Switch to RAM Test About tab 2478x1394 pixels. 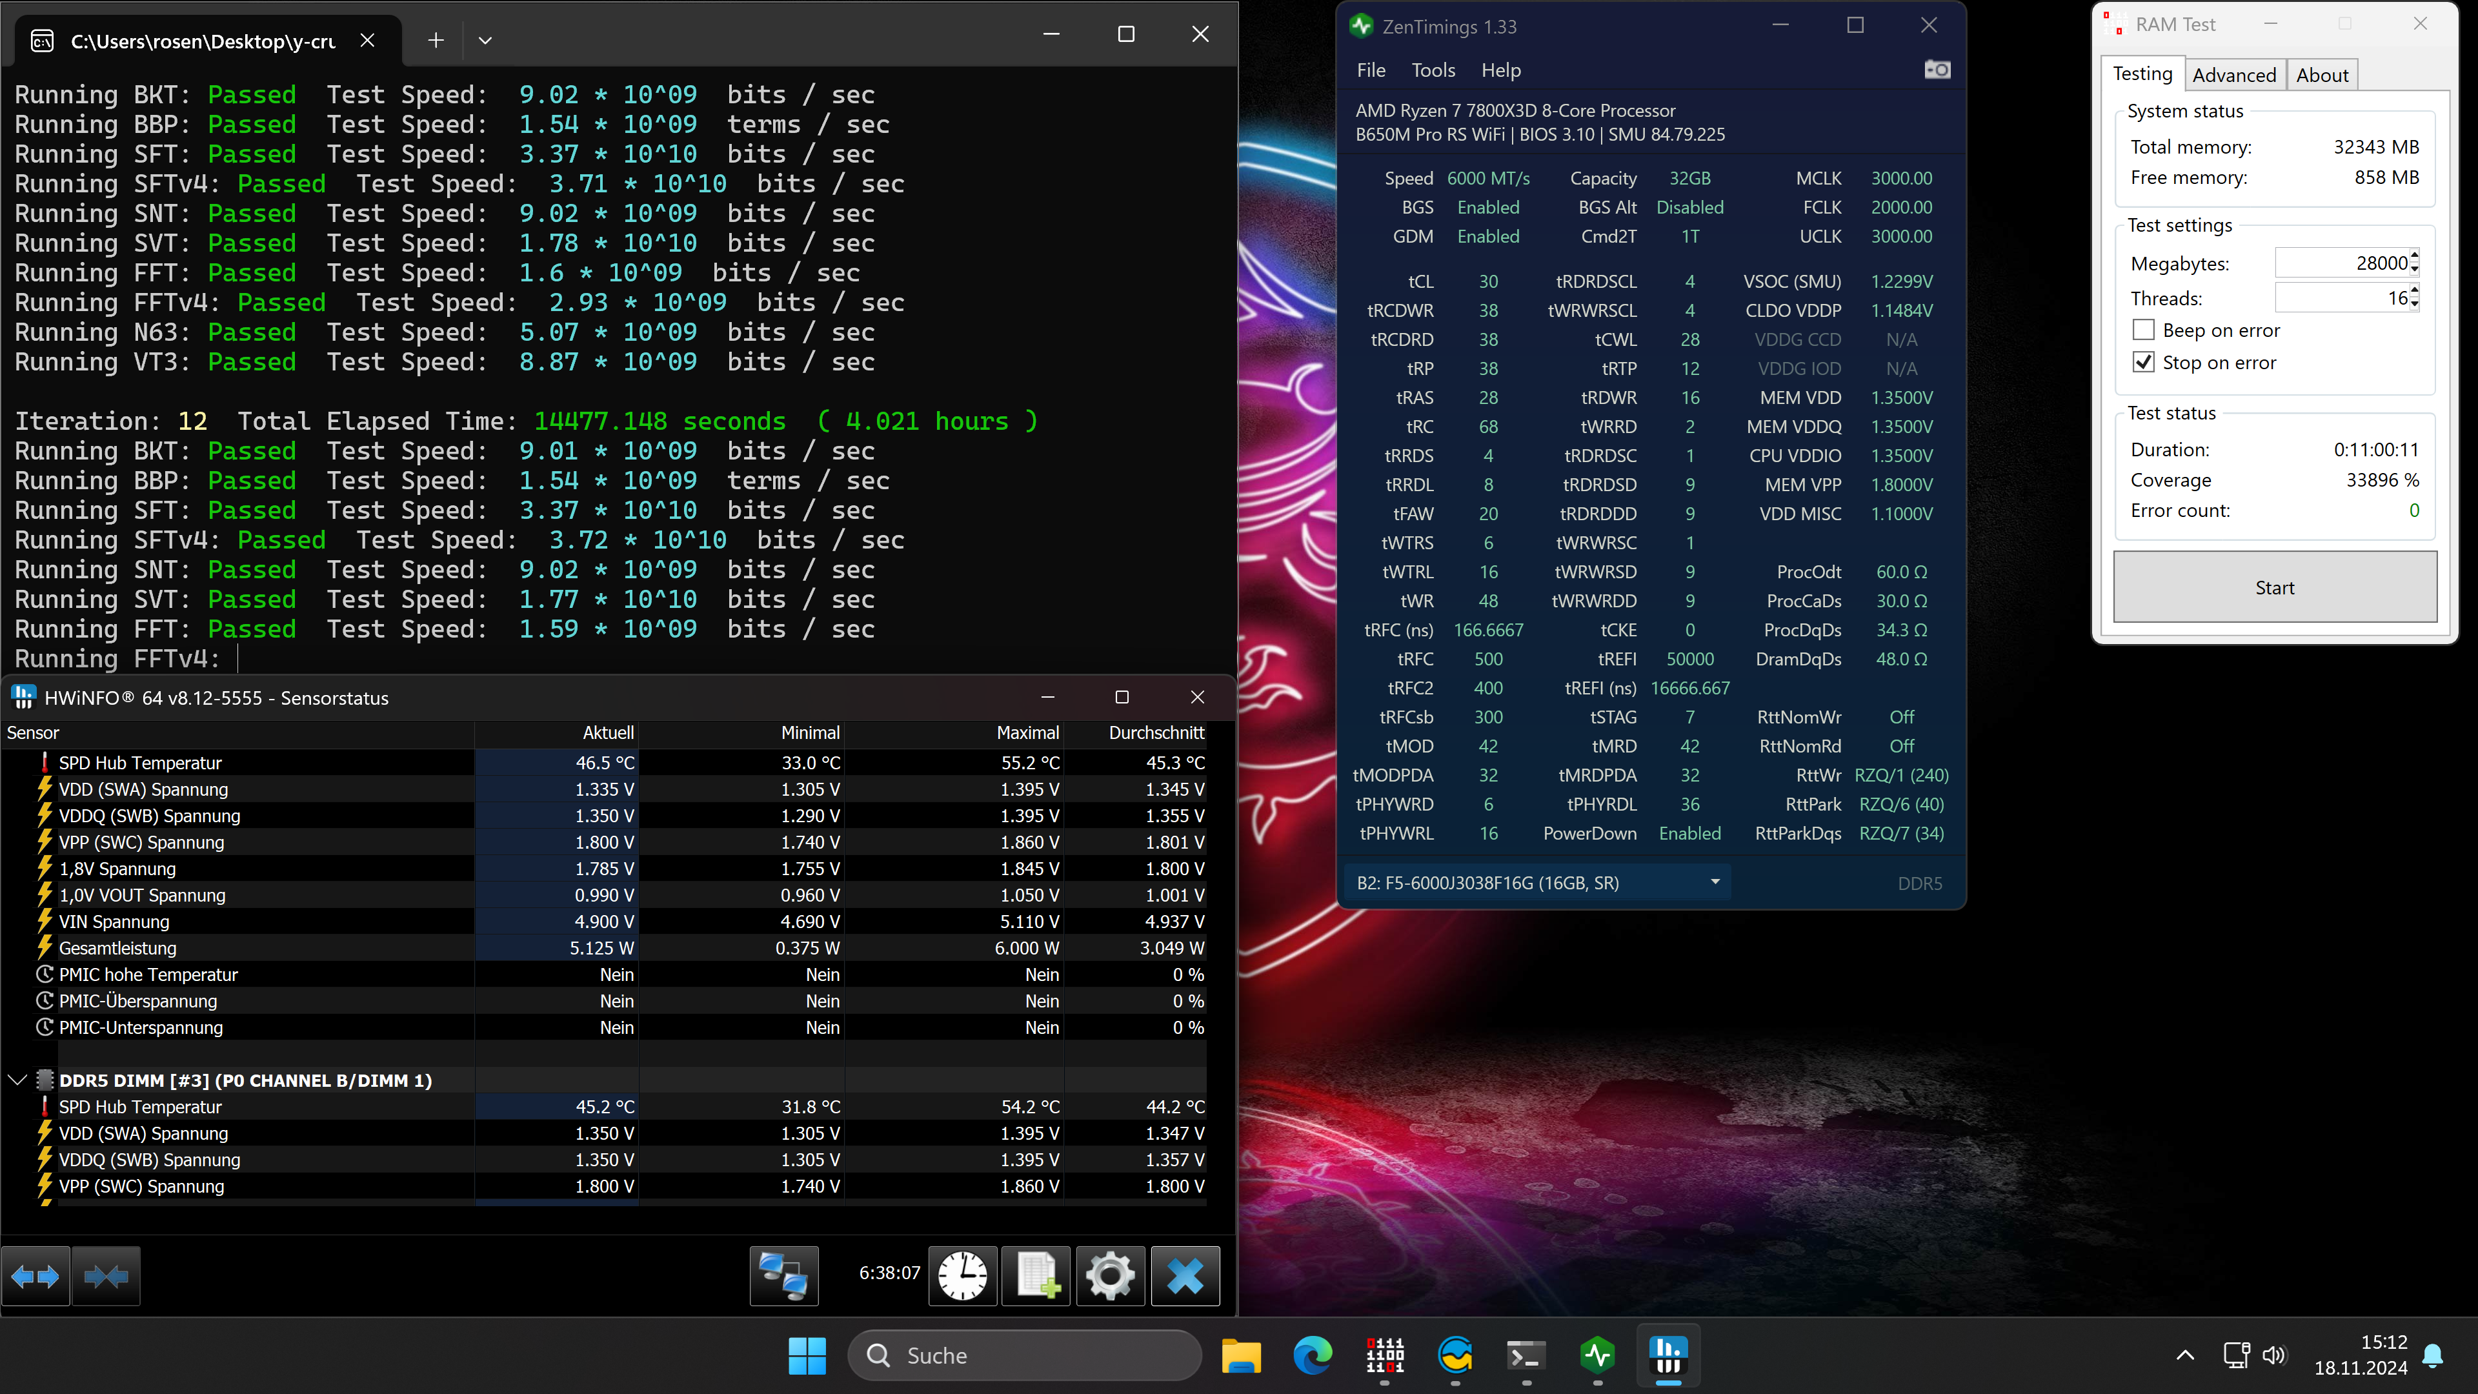[x=2322, y=74]
